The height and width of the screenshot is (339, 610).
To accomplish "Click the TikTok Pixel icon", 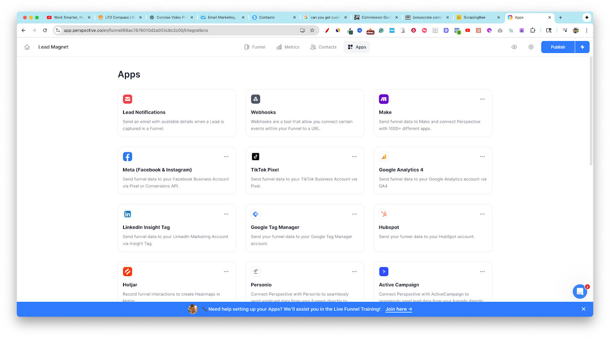I will (255, 157).
